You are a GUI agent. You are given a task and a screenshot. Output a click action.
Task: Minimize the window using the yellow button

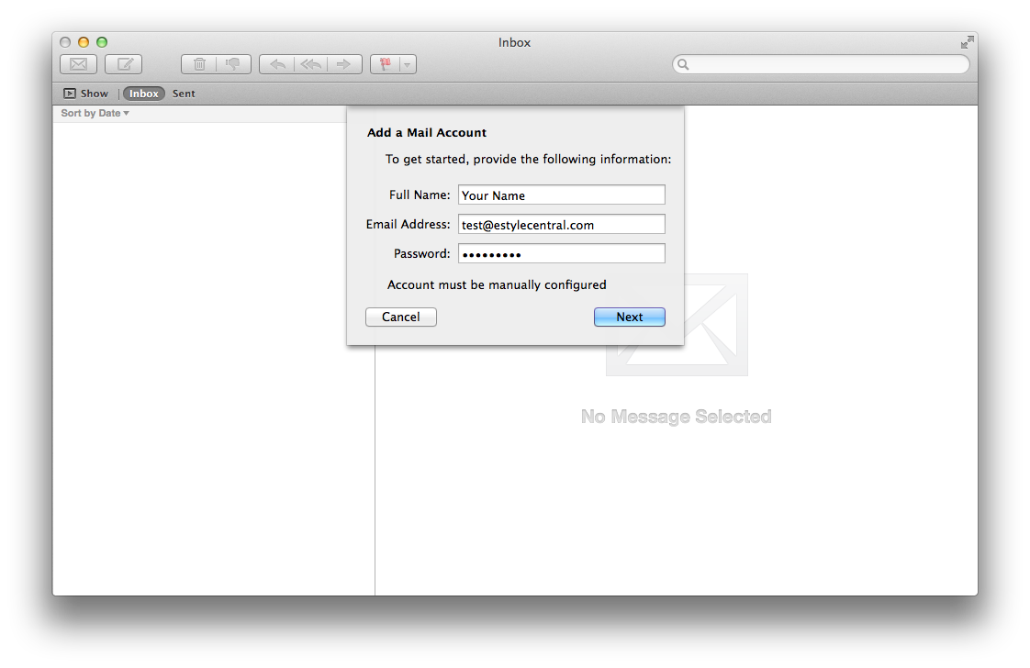tap(84, 43)
